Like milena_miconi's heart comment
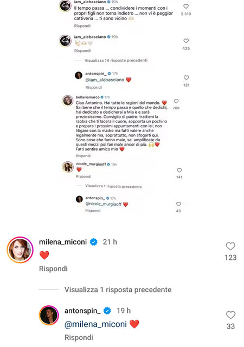Image resolution: width=244 pixels, height=347 pixels. (x=230, y=246)
